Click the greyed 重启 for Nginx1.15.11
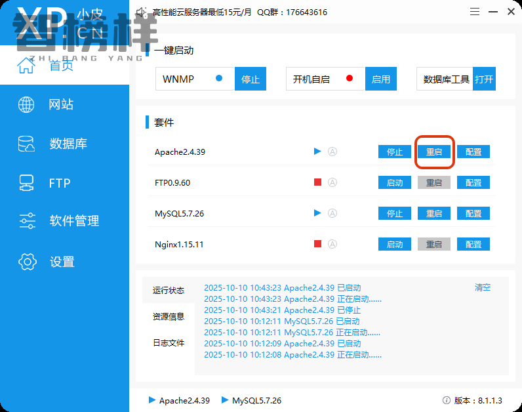This screenshot has width=522, height=412. click(434, 244)
